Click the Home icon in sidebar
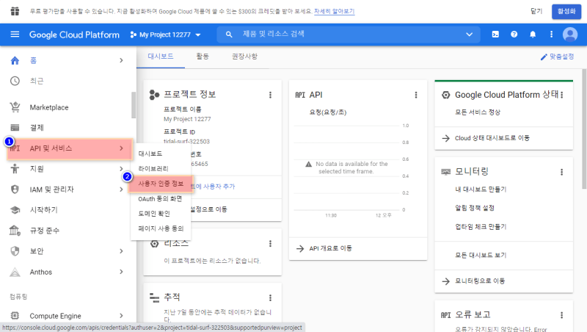The height and width of the screenshot is (332, 587). [x=15, y=60]
